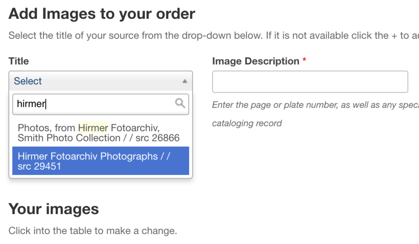Click the Title 'Select' dropdown field
The height and width of the screenshot is (244, 419).
click(101, 81)
